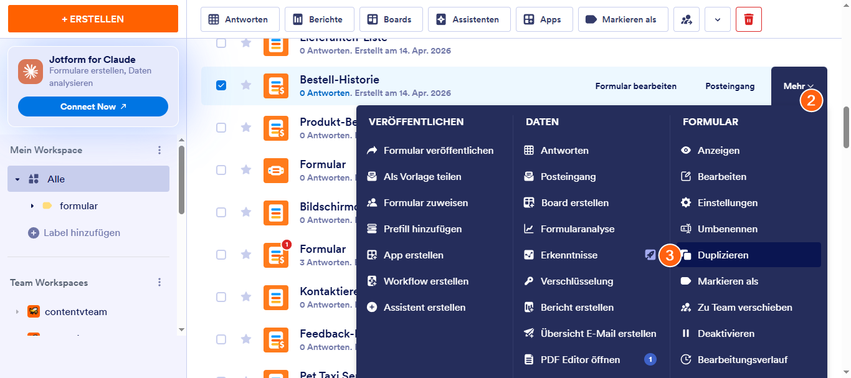Image resolution: width=851 pixels, height=378 pixels.
Task: Click Duplizieren to copy the form
Action: tap(749, 255)
